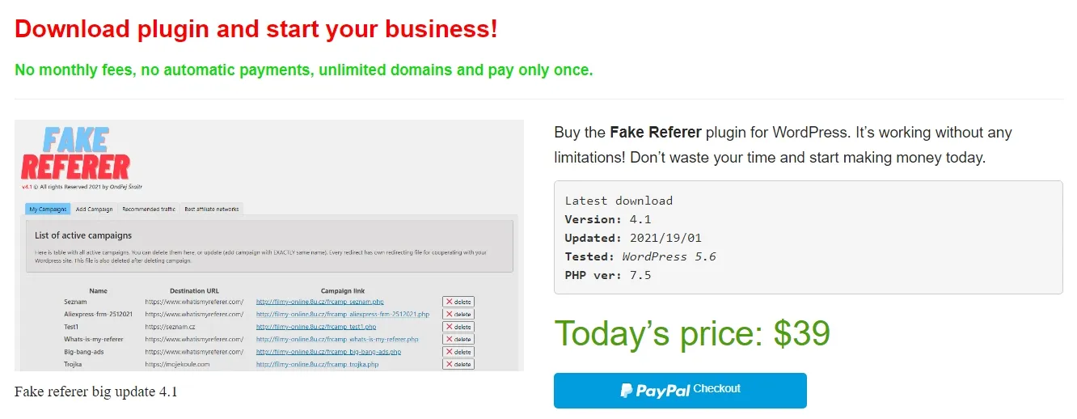Open the Best affiliate networks tab
Viewport: 1077px width, 419px height.
click(x=212, y=209)
